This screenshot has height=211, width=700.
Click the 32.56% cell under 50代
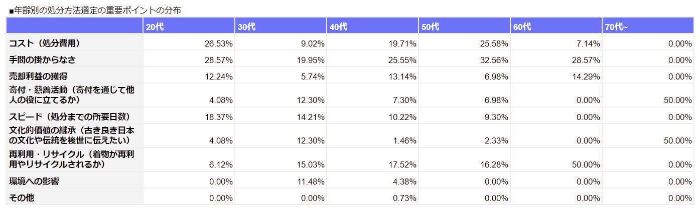494,60
